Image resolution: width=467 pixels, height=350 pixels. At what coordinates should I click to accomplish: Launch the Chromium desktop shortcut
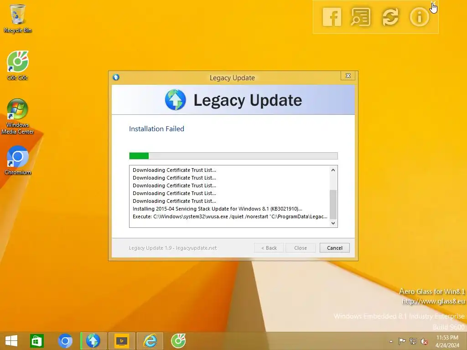(18, 160)
